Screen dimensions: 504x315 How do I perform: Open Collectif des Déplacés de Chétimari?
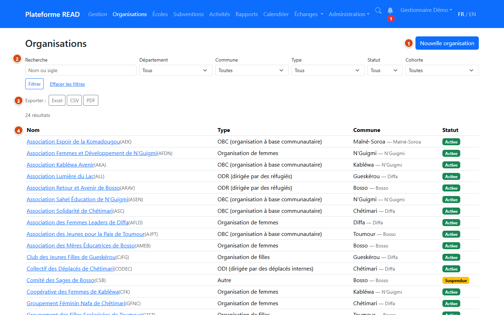pyautogui.click(x=70, y=268)
